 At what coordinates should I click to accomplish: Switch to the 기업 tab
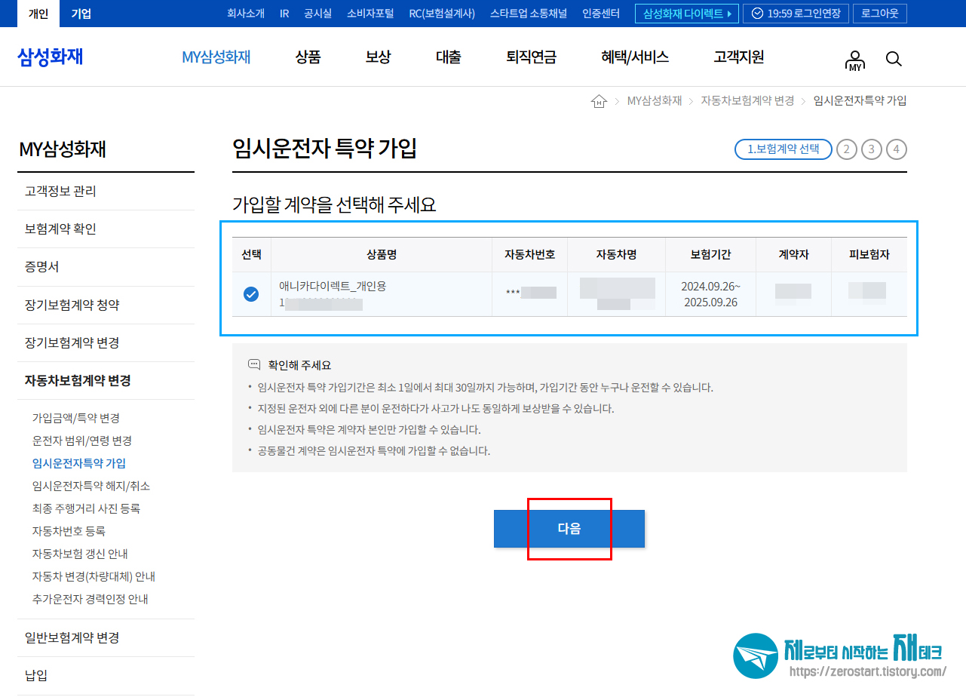81,14
